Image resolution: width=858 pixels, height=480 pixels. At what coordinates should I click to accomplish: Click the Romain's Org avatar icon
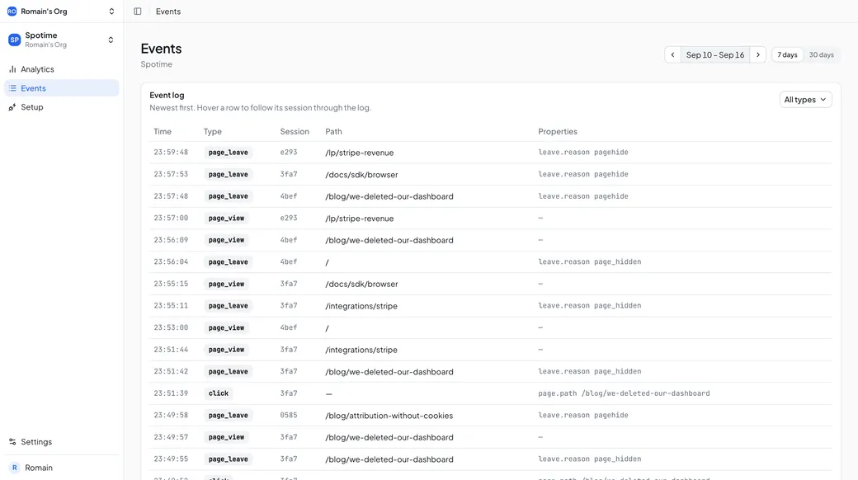click(x=12, y=11)
